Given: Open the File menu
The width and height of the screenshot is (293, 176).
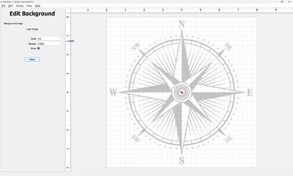Looking at the screenshot, I should [3, 6].
